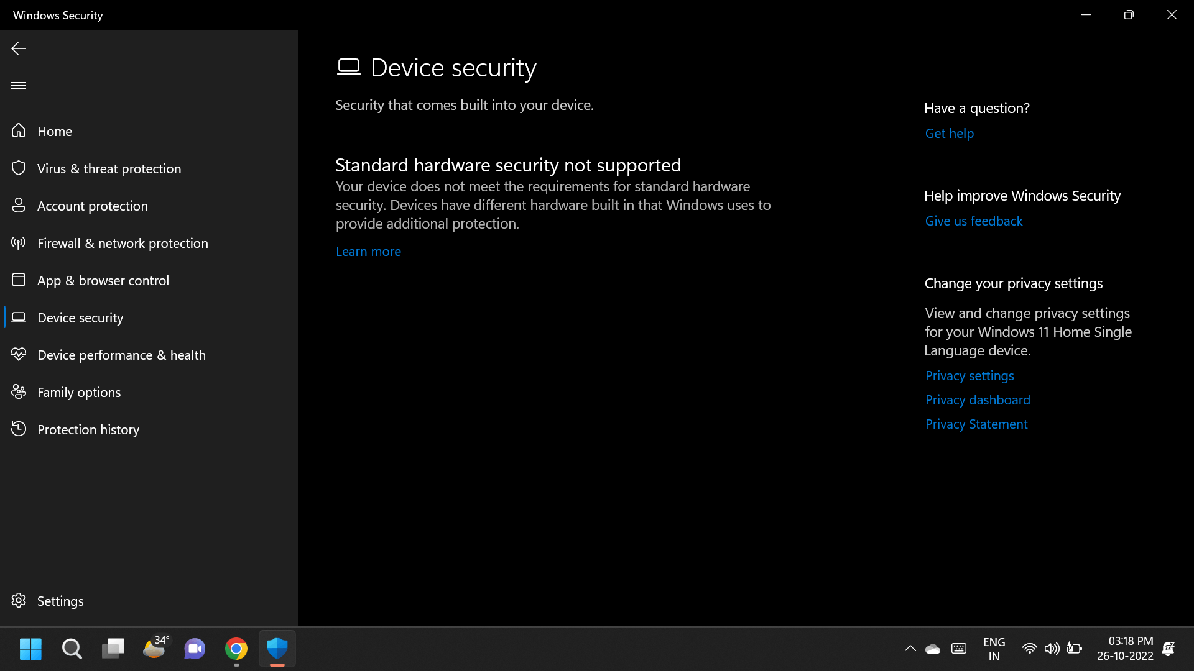The height and width of the screenshot is (671, 1194).
Task: Click Give us feedback link
Action: 974,221
